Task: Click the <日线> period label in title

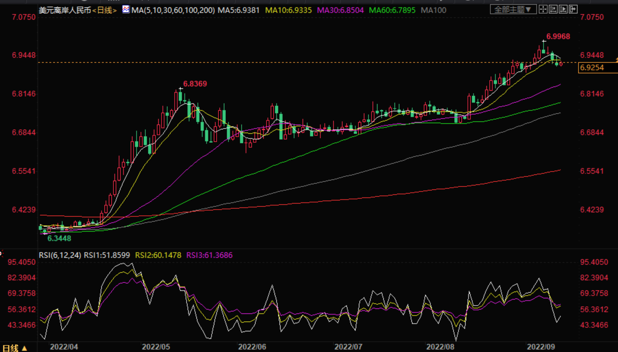Action: [x=105, y=10]
